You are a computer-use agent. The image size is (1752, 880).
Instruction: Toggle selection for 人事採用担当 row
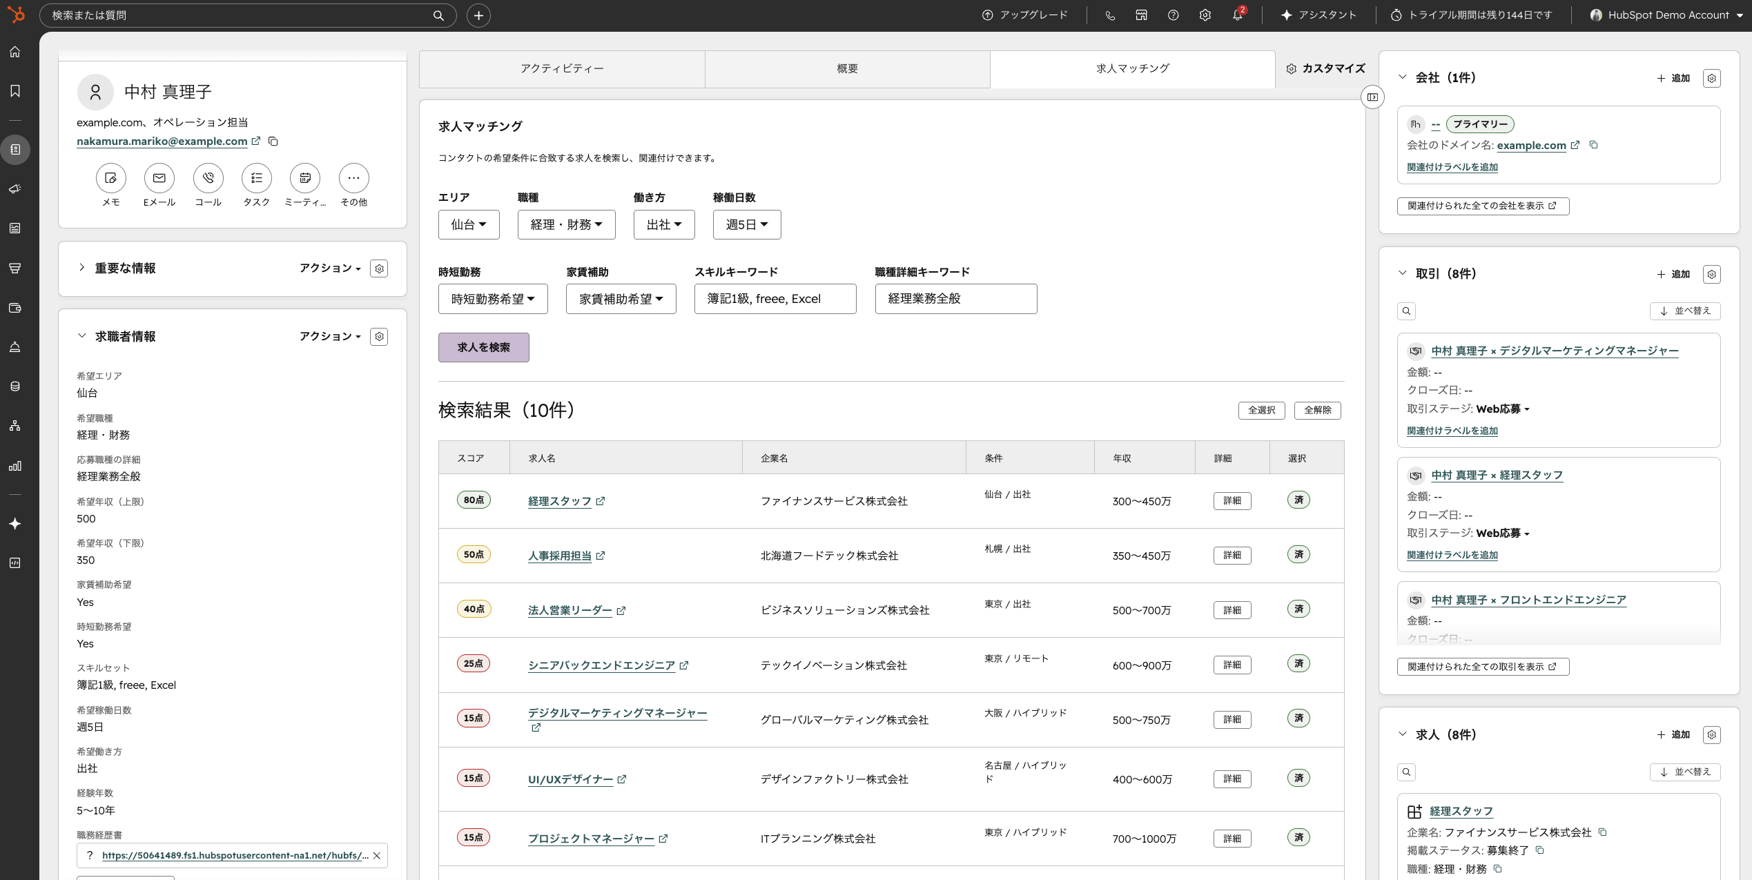tap(1298, 555)
